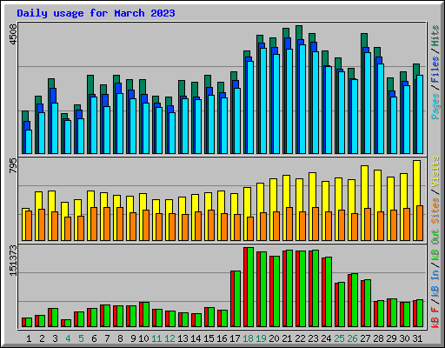Select day label 31 on x-axis

point(417,338)
